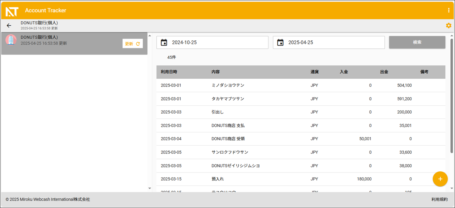
Task: Click the orange plus add button
Action: tap(440, 179)
